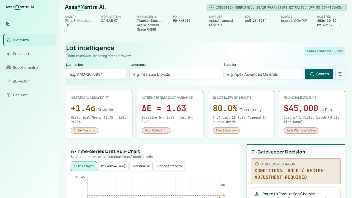Click the ingestion confirmed checkmark icon

click(x=211, y=7)
